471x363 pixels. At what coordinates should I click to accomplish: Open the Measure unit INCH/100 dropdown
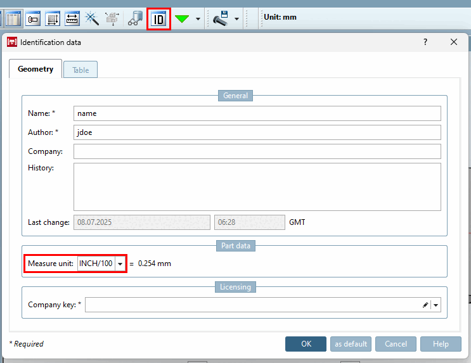point(120,264)
